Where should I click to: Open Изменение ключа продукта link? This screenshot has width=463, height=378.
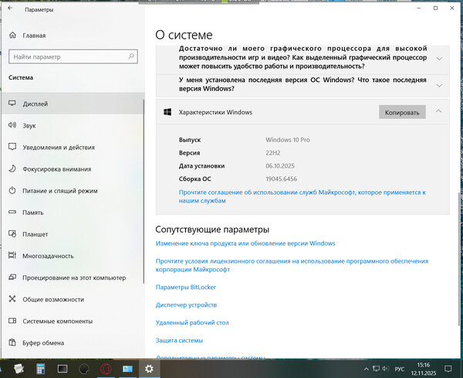pyautogui.click(x=245, y=243)
